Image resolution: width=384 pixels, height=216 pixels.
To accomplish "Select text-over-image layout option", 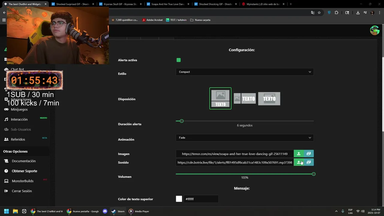I will click(269, 98).
